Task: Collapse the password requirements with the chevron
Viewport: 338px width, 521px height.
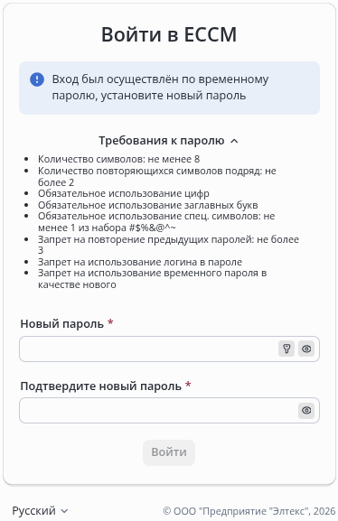Action: coord(234,141)
